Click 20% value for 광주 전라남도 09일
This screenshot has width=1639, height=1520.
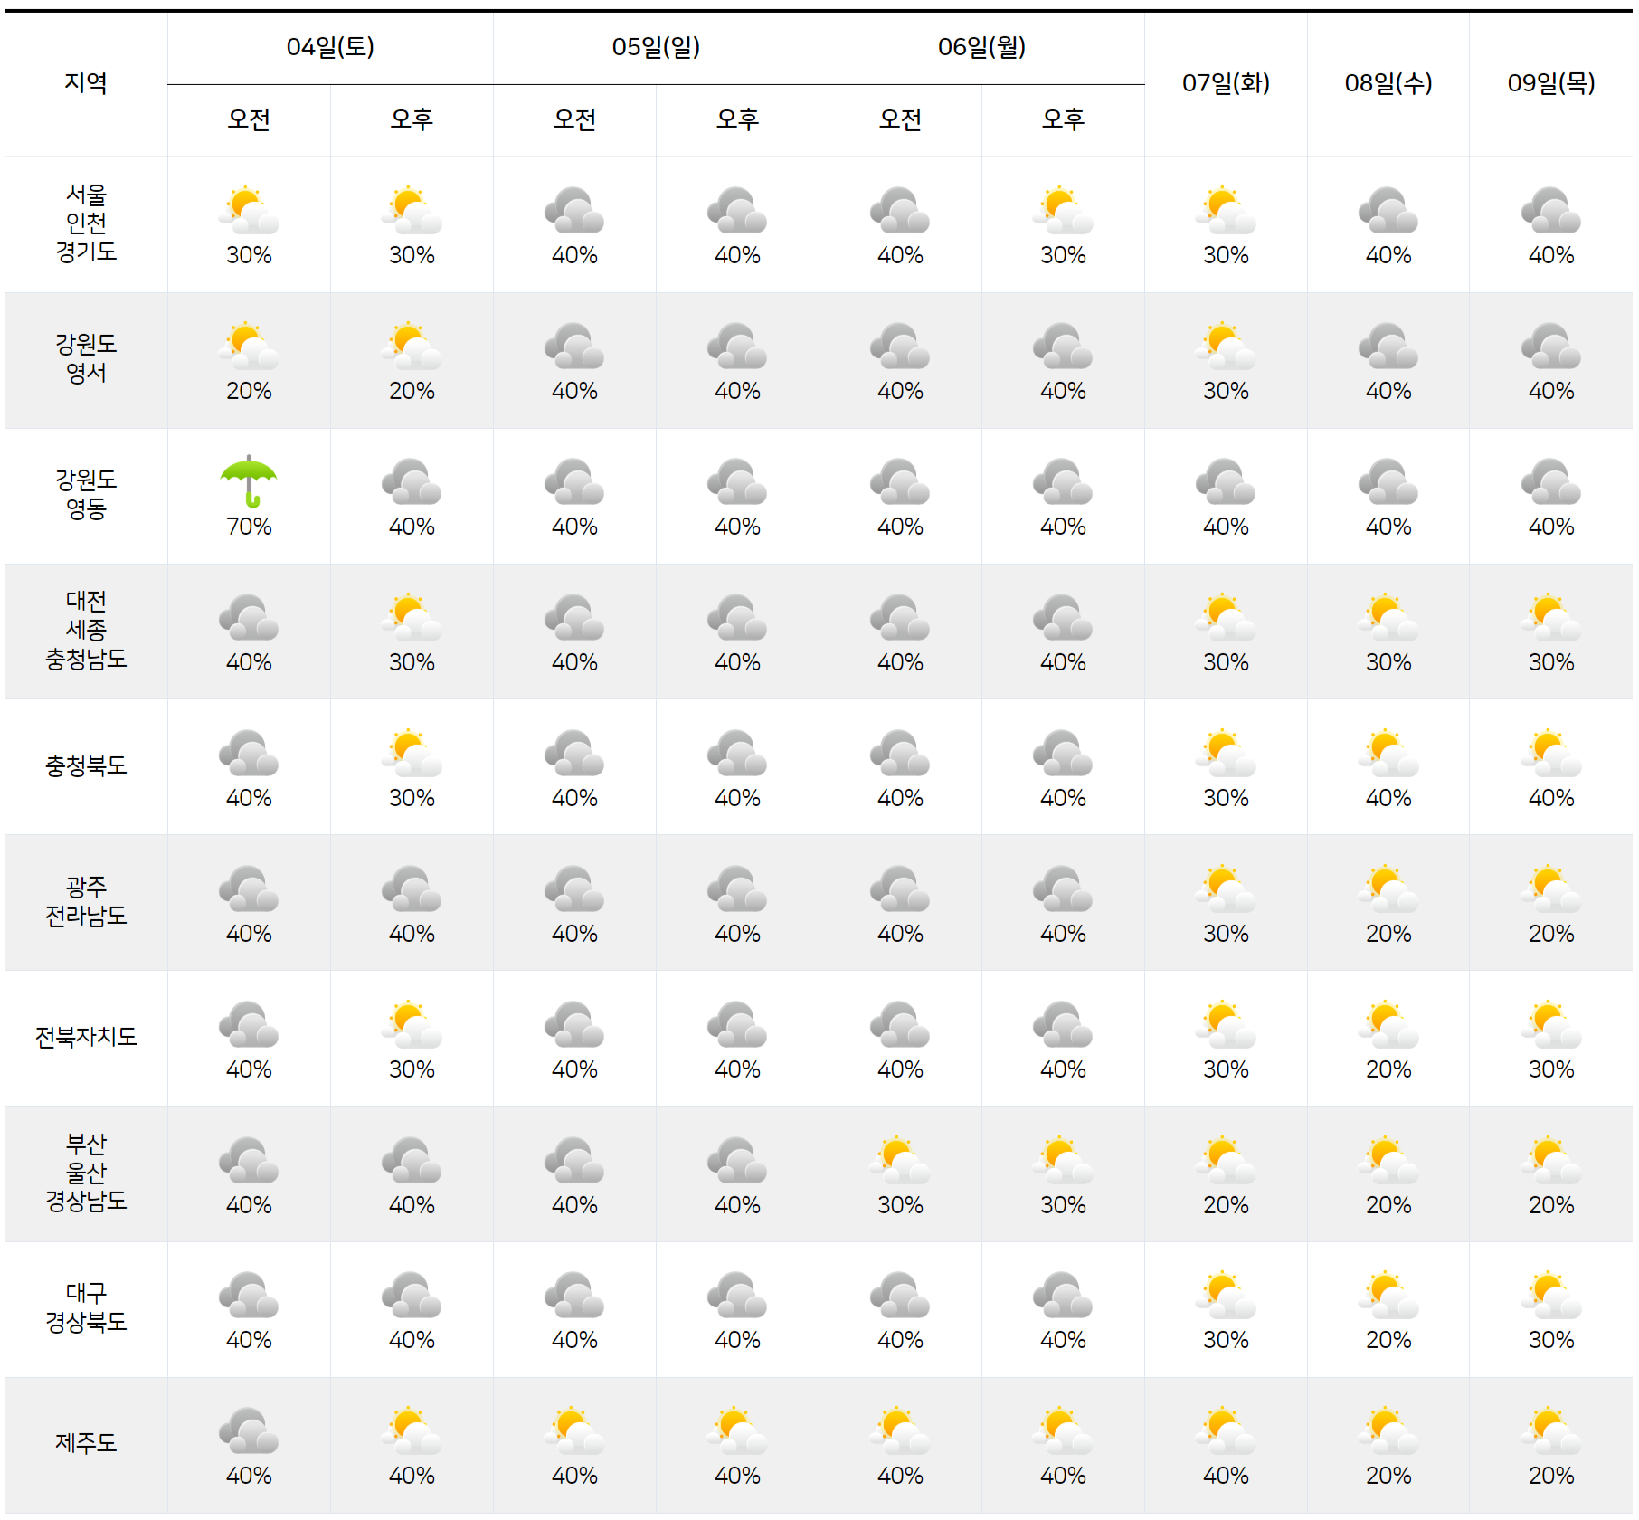point(1551,934)
